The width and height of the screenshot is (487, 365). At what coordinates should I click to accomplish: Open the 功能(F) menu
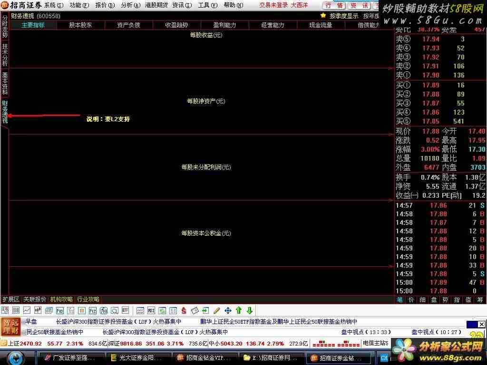[79, 5]
